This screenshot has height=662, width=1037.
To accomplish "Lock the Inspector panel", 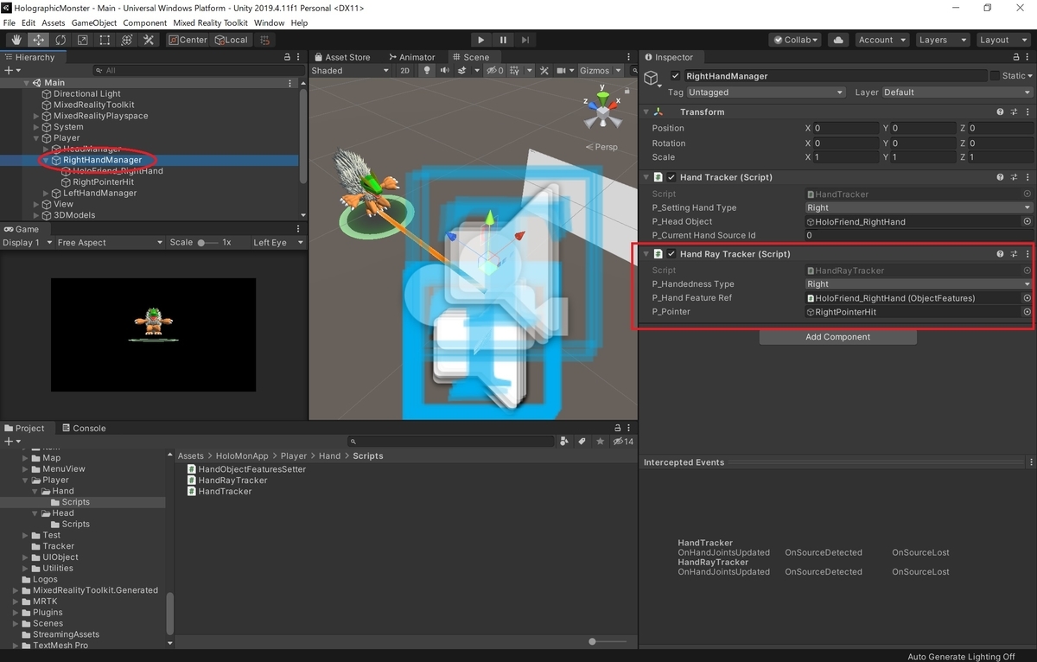I will [1015, 57].
